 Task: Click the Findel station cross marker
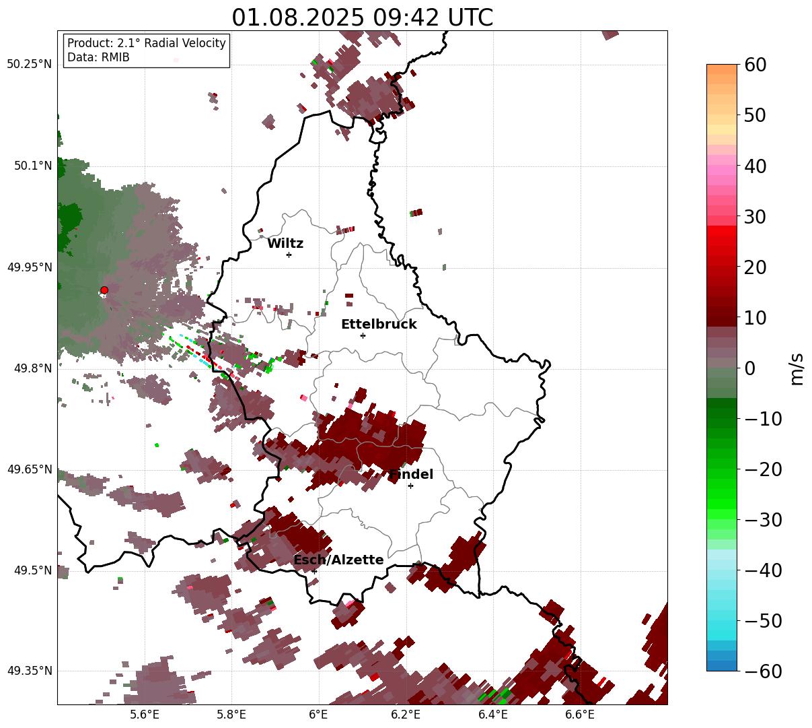pos(410,486)
